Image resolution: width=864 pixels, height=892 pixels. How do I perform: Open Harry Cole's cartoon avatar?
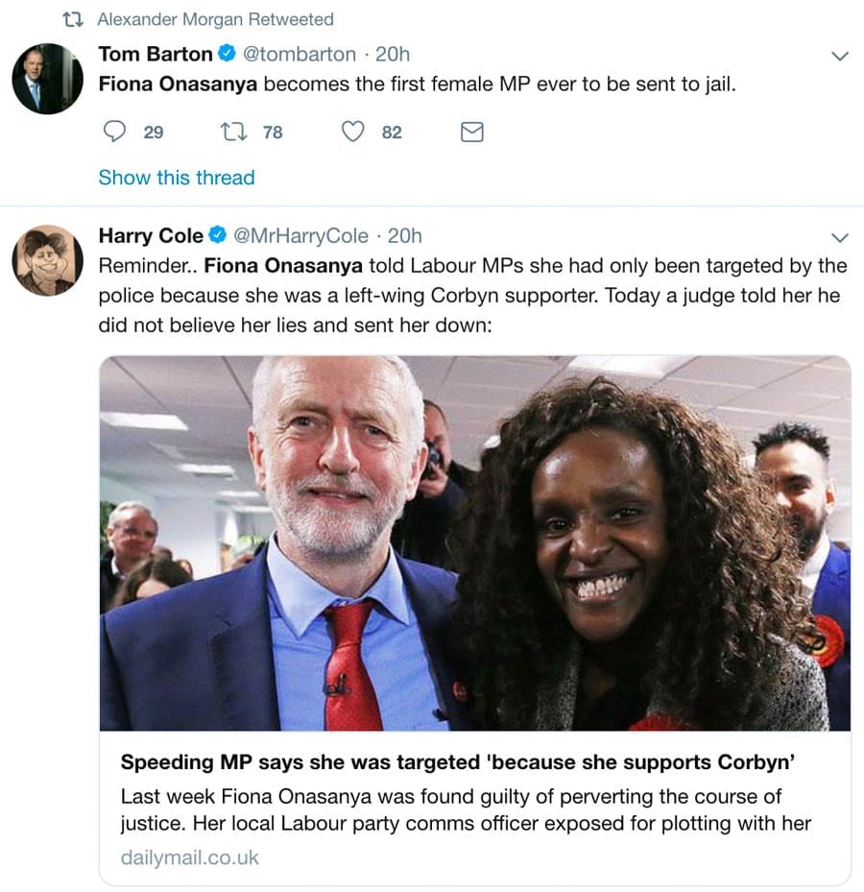48,260
